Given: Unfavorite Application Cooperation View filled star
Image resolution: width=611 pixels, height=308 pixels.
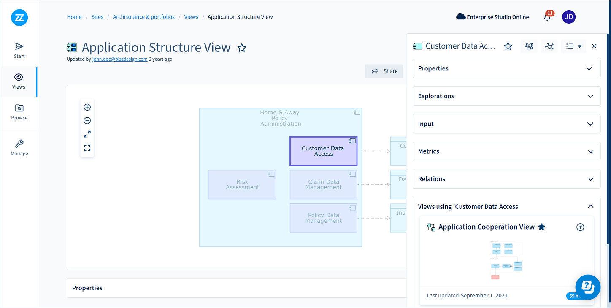Looking at the screenshot, I should [542, 227].
